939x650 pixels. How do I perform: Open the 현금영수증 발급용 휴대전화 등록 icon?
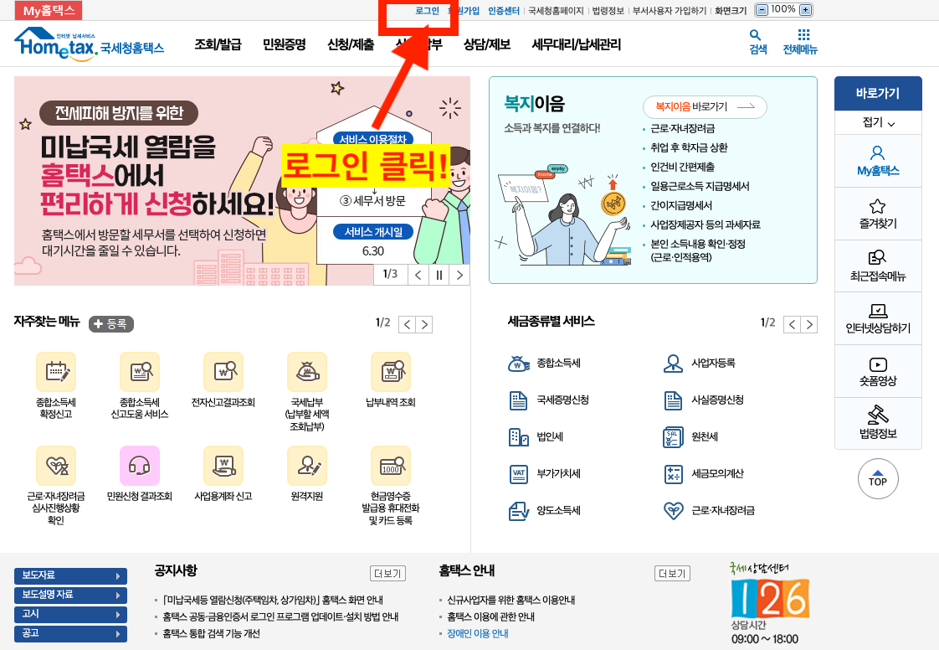tap(391, 466)
